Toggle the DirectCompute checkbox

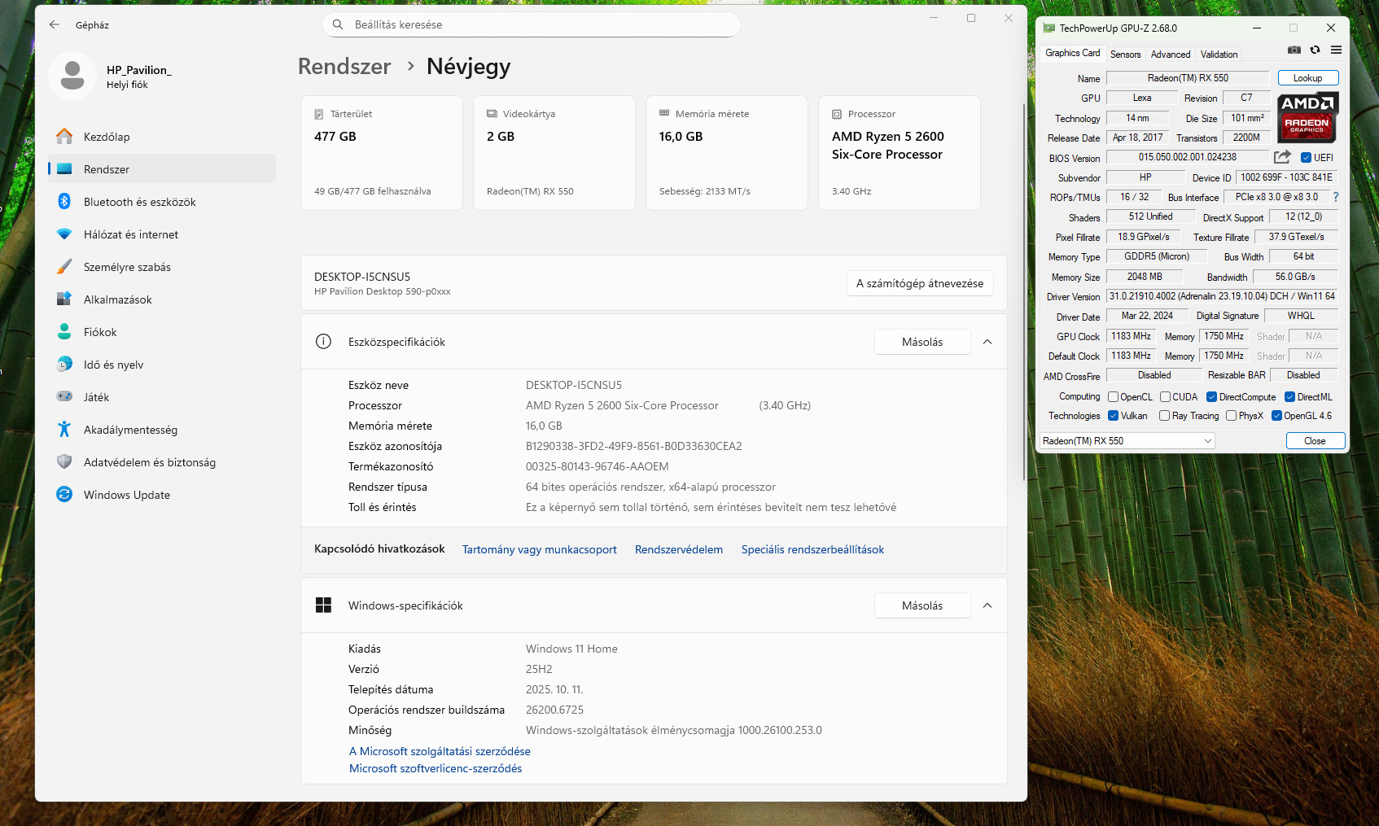1211,397
